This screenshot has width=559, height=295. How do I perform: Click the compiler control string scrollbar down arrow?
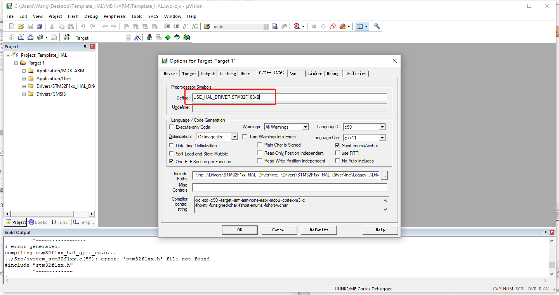(385, 209)
